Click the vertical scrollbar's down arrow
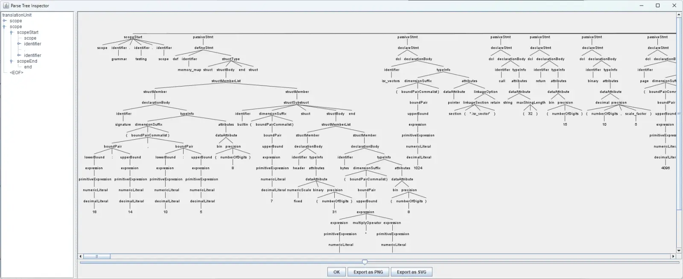The image size is (683, 279). pyautogui.click(x=679, y=250)
